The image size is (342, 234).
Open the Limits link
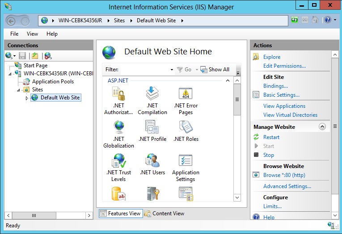(x=272, y=206)
